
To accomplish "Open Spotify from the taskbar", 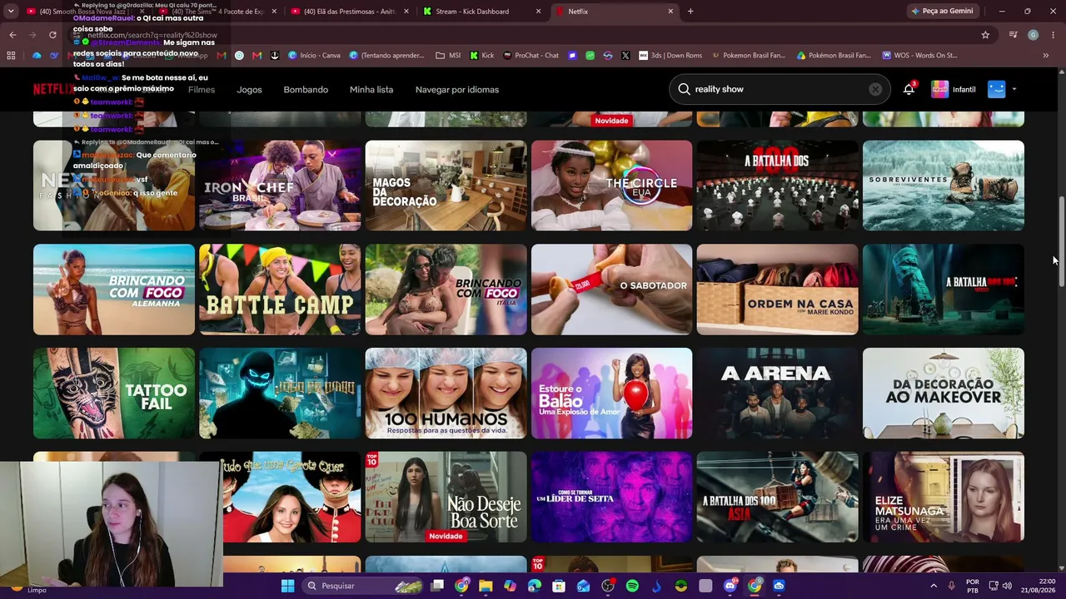I will coord(632,586).
